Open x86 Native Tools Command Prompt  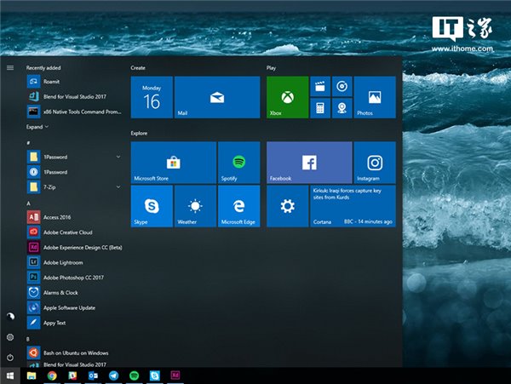click(75, 112)
